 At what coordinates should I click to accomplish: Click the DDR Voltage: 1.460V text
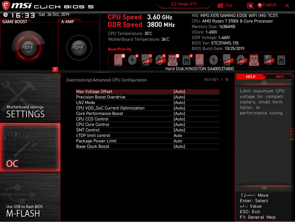(x=211, y=38)
